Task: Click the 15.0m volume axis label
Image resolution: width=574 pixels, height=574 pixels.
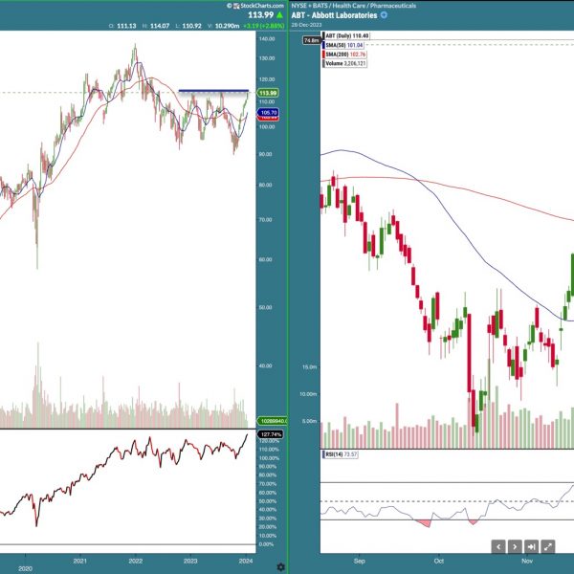Action: [309, 366]
